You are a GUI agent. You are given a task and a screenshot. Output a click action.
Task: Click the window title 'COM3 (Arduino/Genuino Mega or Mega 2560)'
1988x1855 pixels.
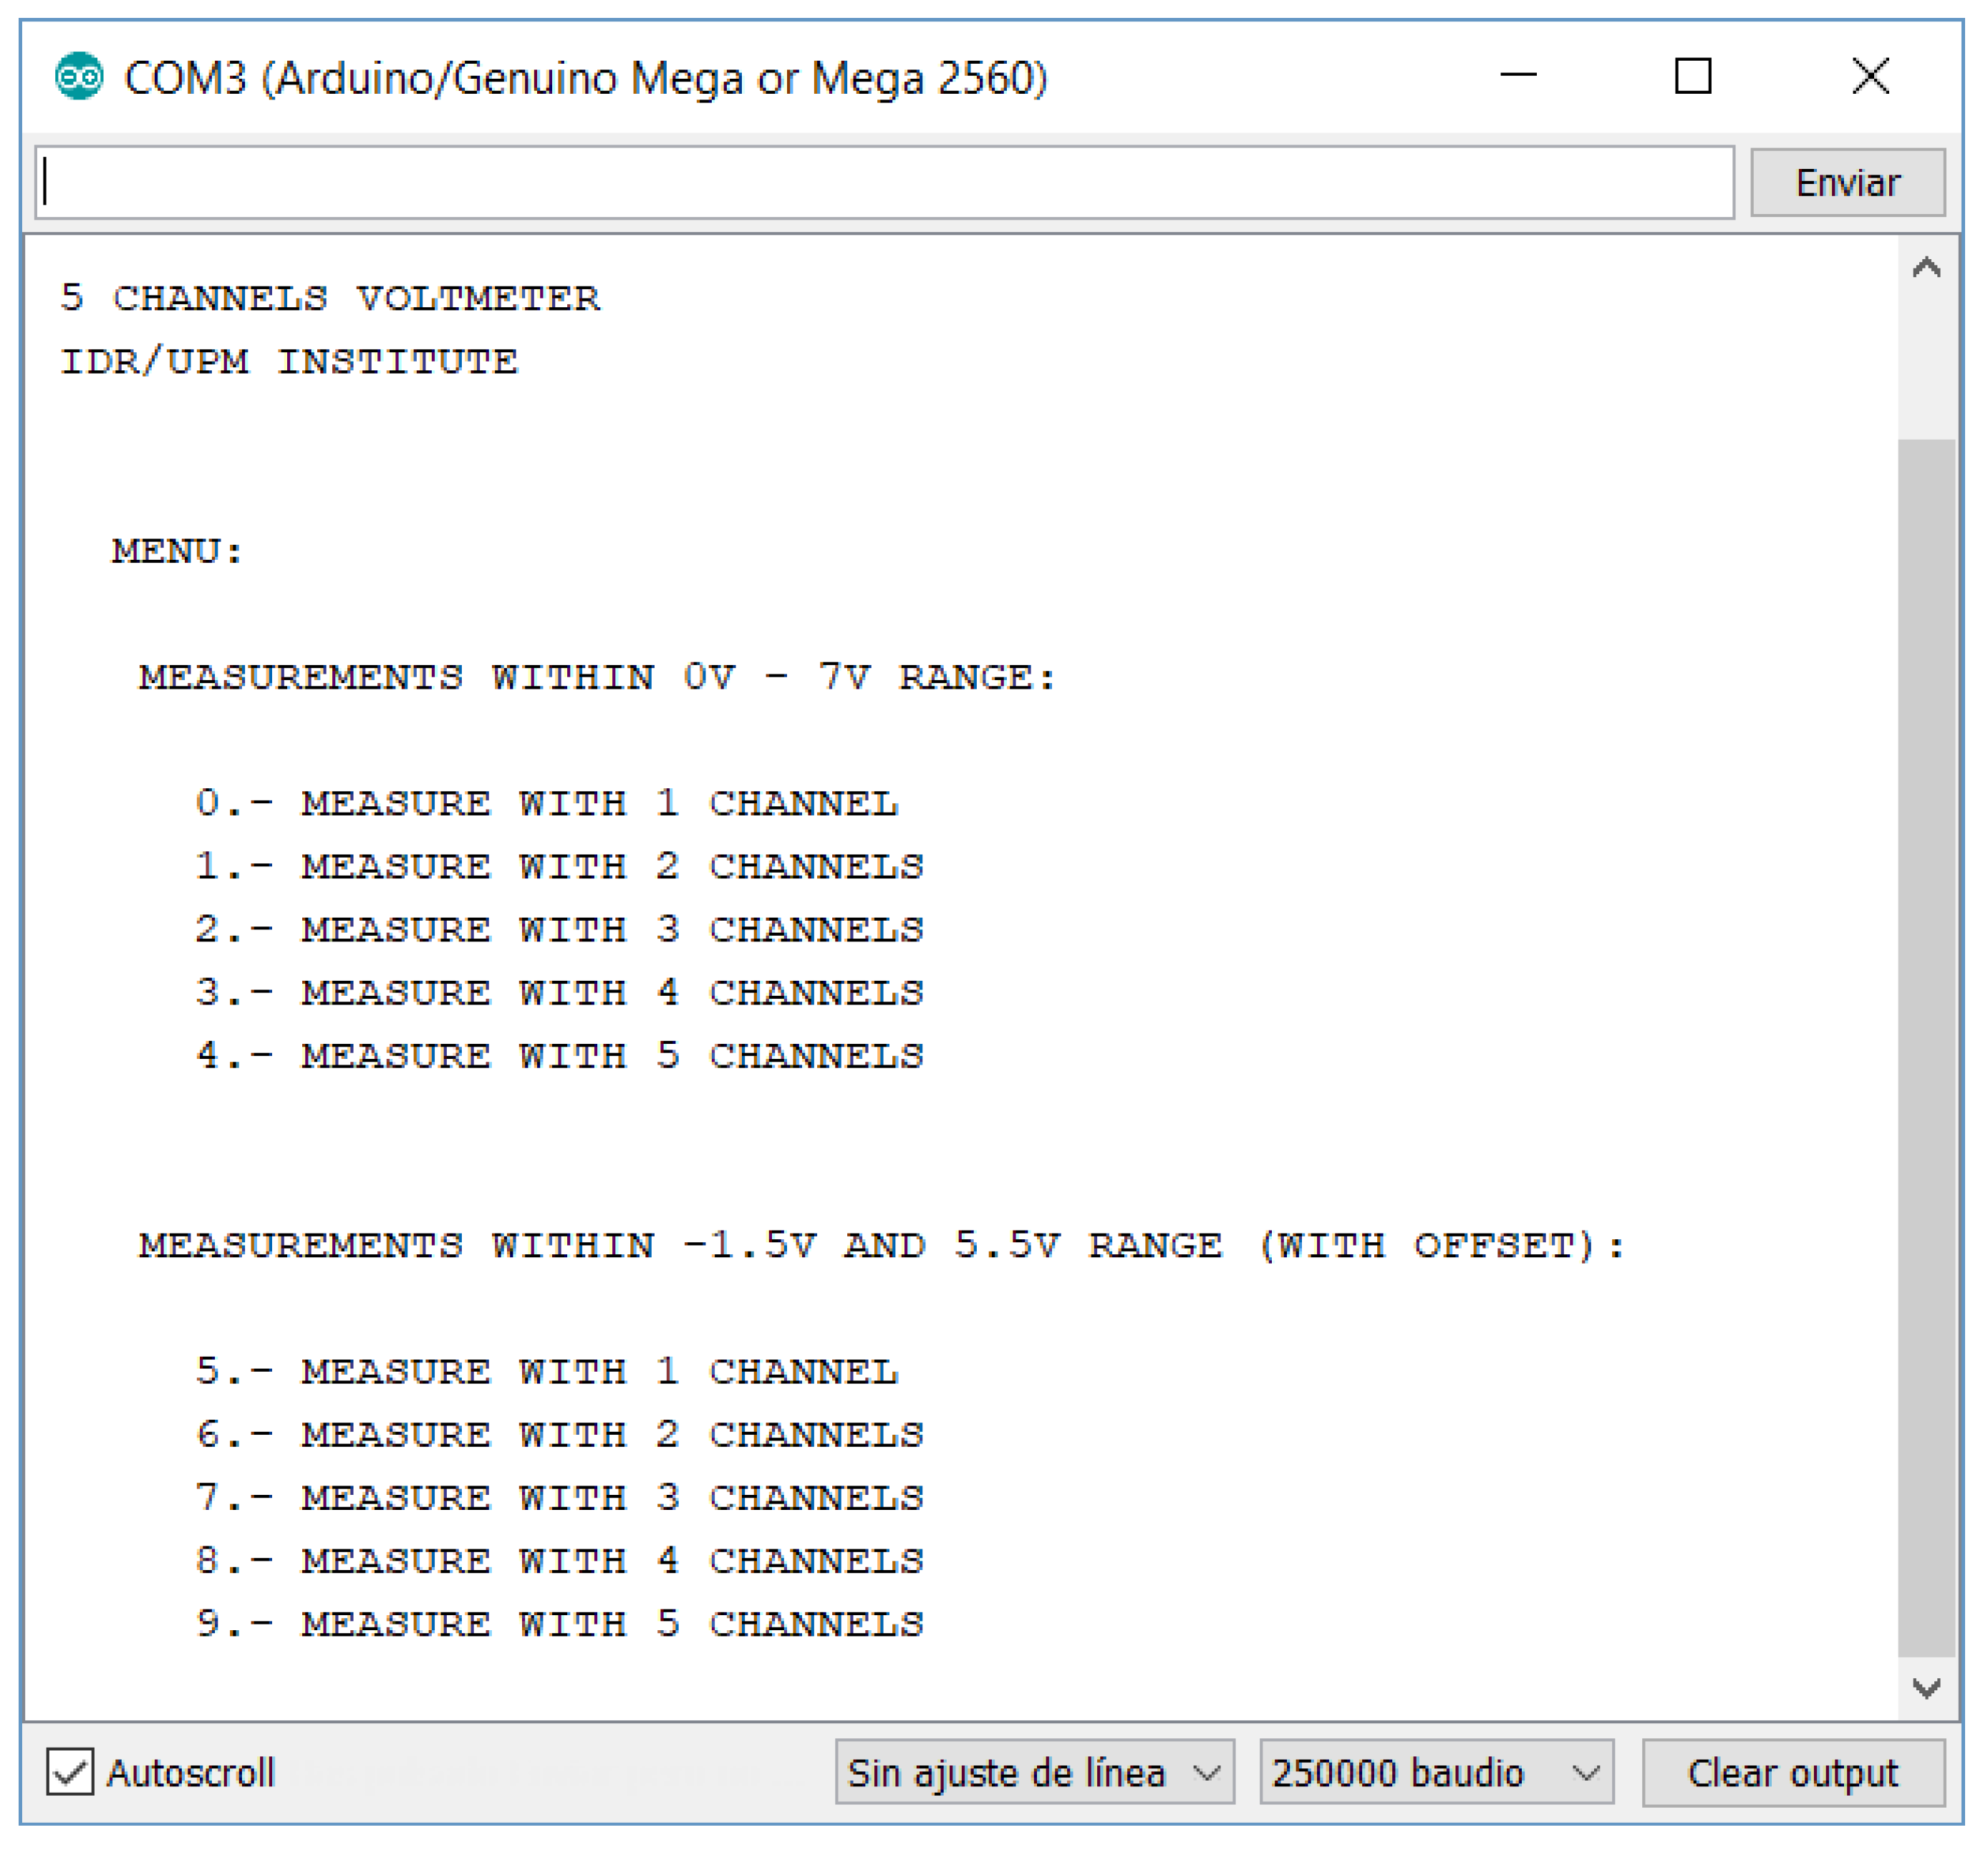(586, 78)
